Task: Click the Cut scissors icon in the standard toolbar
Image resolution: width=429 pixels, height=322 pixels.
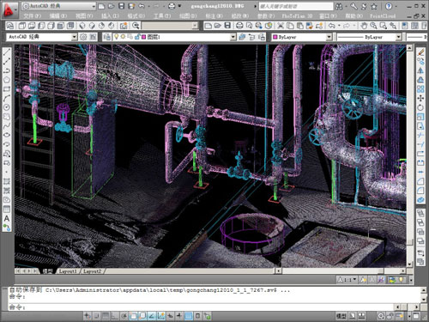Action: click(281, 26)
